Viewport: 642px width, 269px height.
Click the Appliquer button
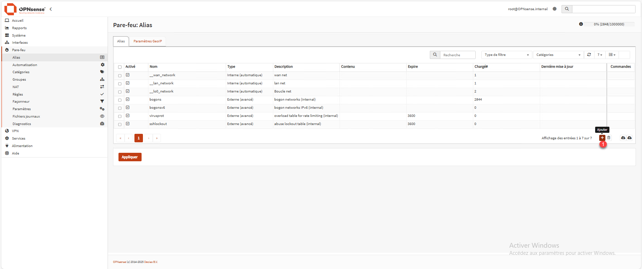pos(130,157)
